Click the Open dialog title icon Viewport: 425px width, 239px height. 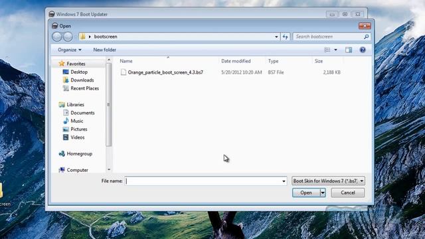(x=54, y=26)
